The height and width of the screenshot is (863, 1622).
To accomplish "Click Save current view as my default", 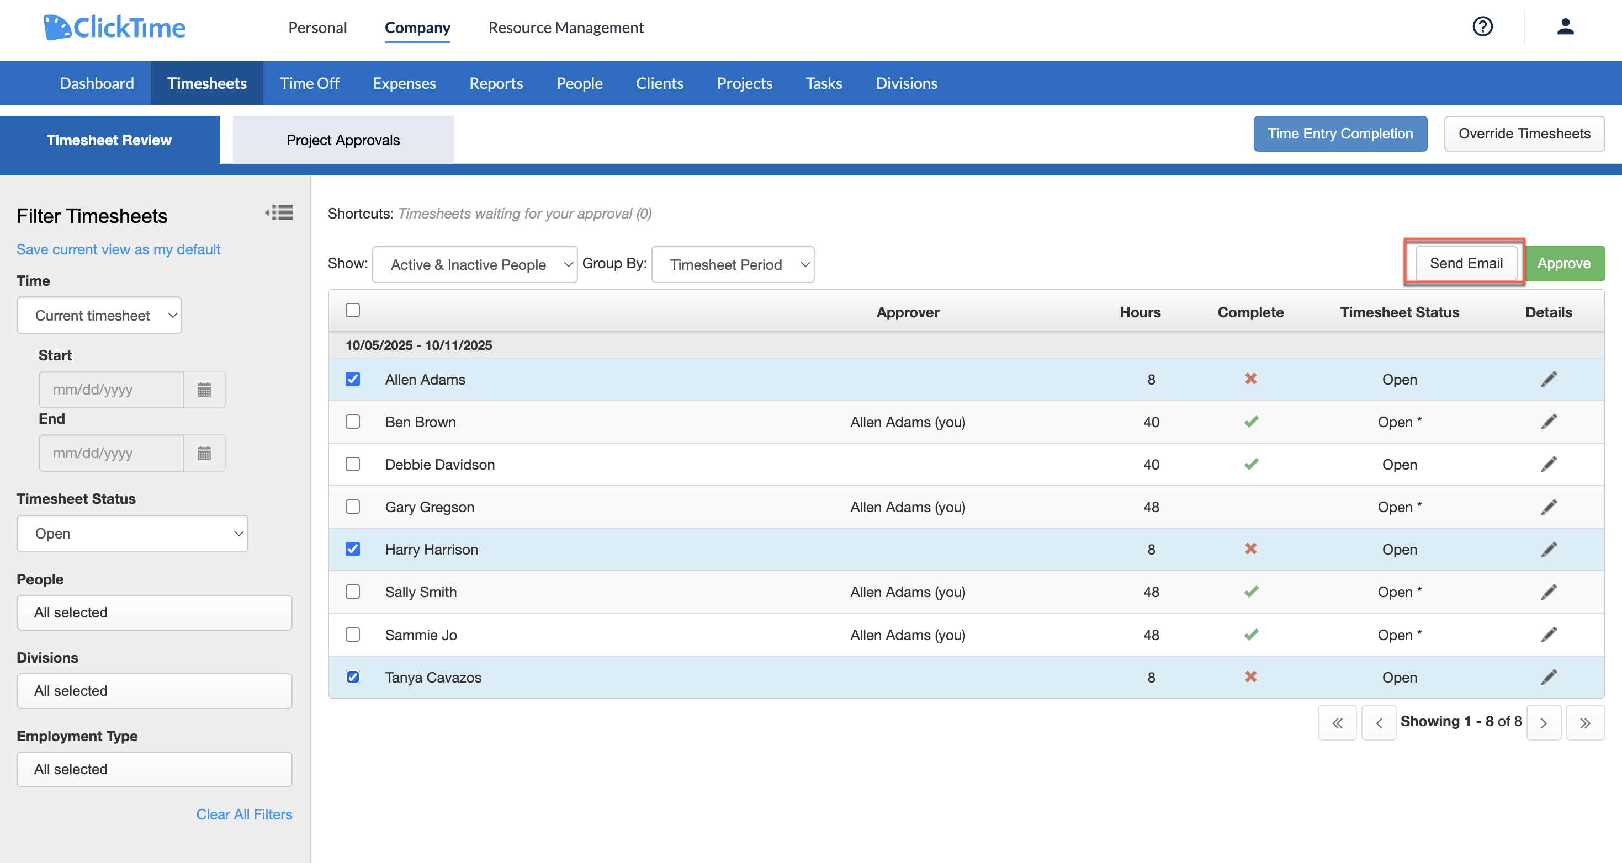I will click(x=118, y=249).
